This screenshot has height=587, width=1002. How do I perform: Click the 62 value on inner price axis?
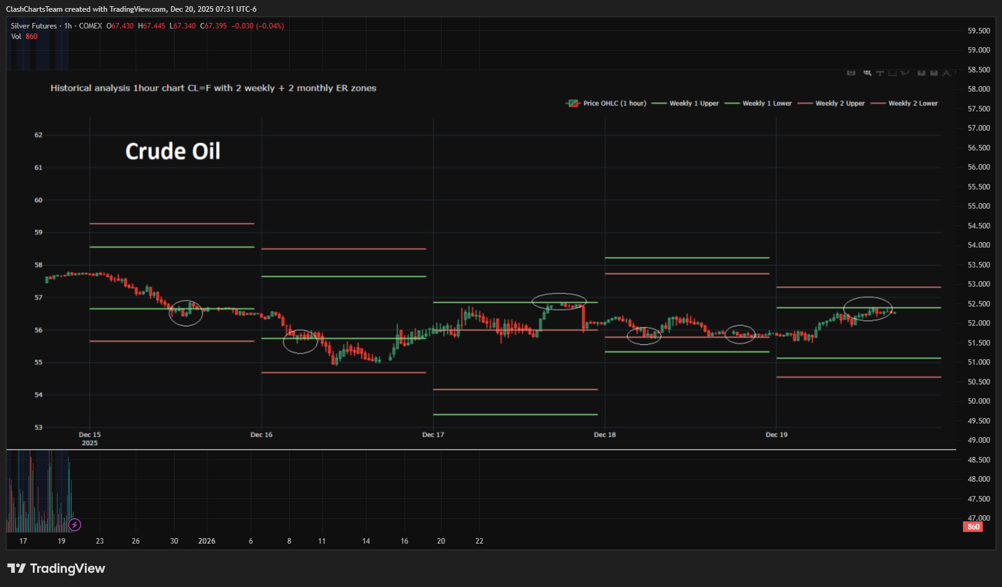point(38,135)
